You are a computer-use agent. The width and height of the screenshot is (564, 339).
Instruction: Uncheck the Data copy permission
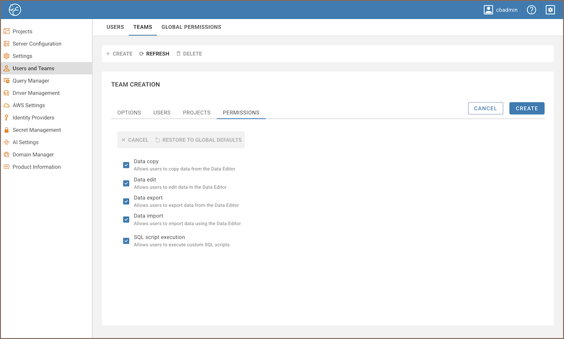click(126, 165)
